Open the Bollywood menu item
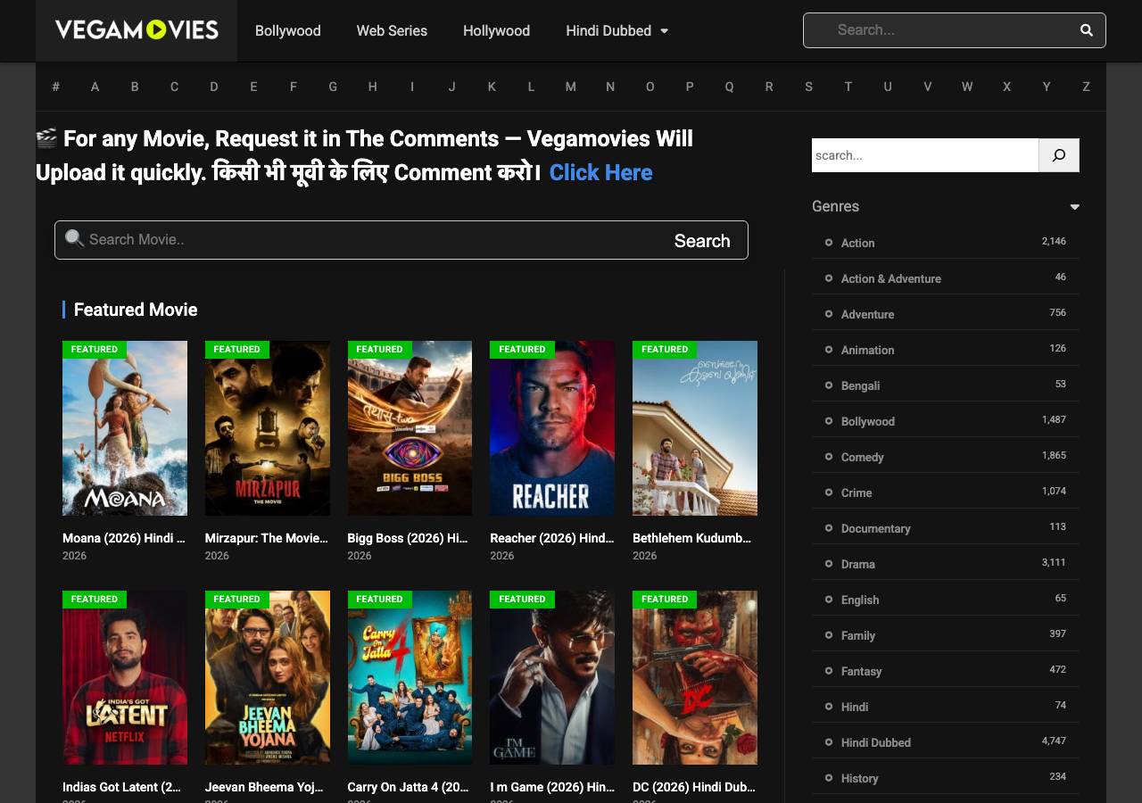This screenshot has width=1142, height=803. pyautogui.click(x=288, y=30)
